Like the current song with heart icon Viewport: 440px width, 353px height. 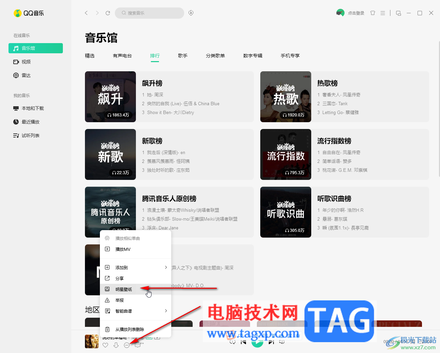pos(105,345)
